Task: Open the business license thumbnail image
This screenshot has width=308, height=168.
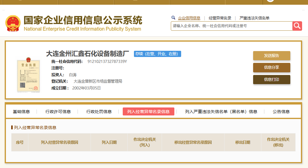Action: 28,74
